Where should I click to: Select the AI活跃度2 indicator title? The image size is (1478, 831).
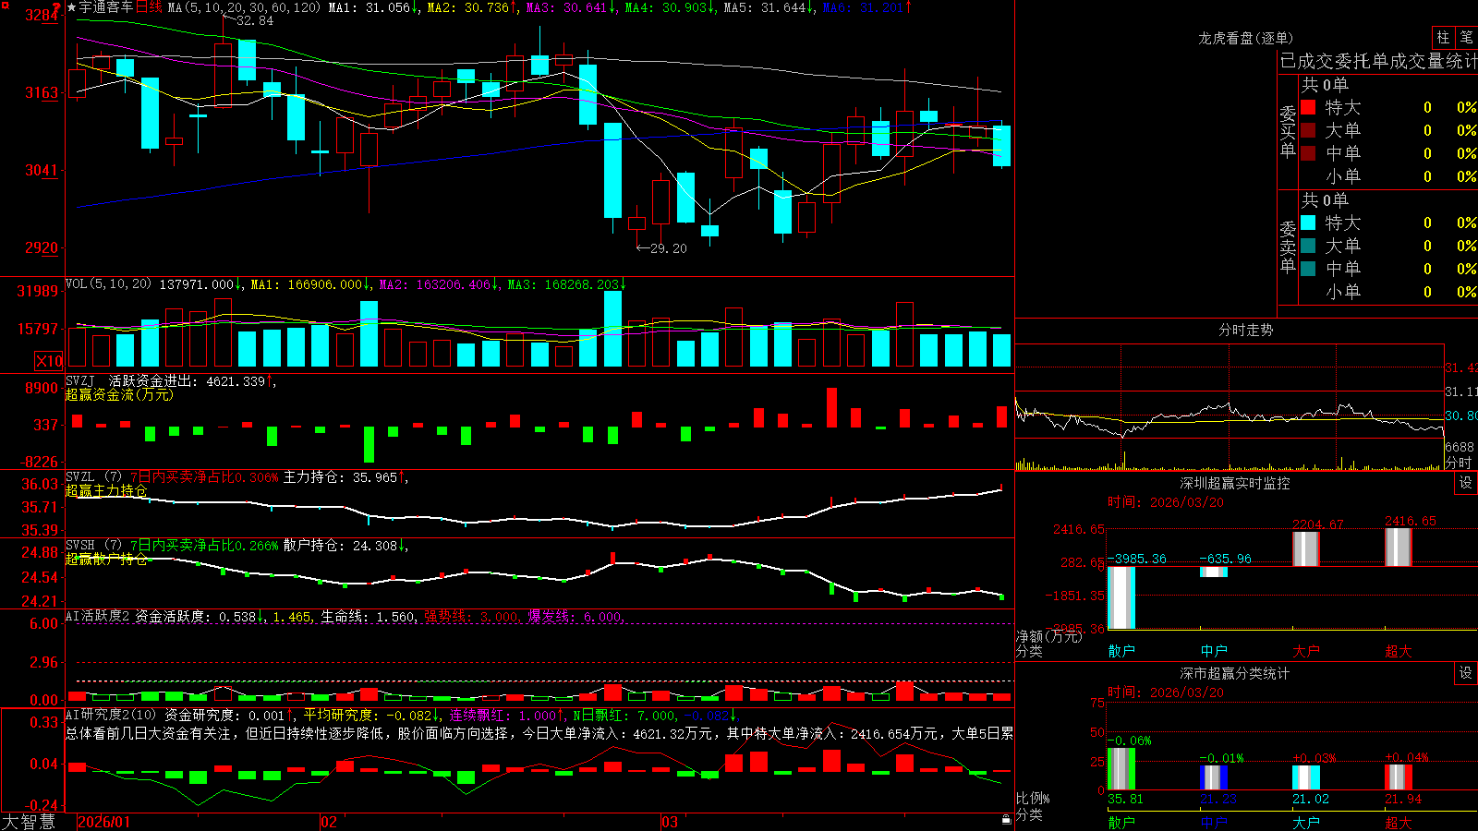(x=97, y=616)
